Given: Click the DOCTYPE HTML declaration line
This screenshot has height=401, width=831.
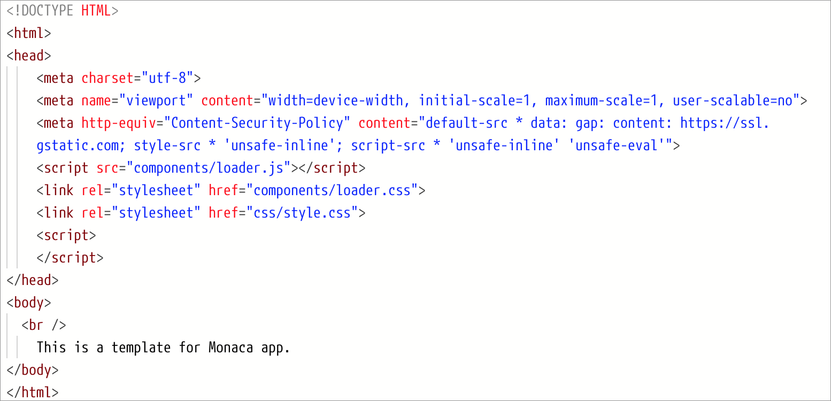Looking at the screenshot, I should coord(62,11).
